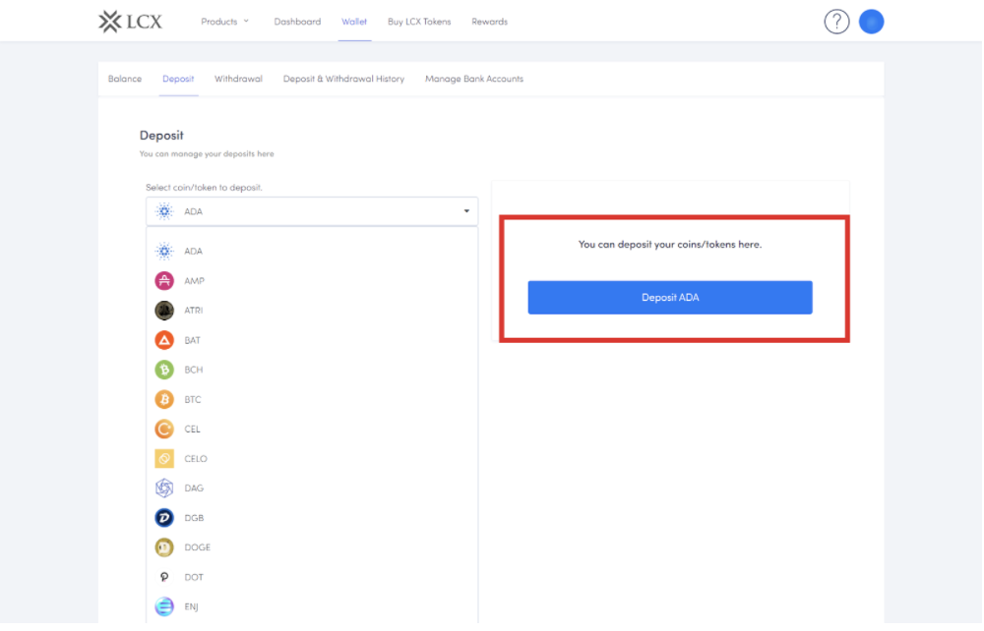This screenshot has height=631, width=984.
Task: Click the DGB coin icon
Action: [x=164, y=518]
